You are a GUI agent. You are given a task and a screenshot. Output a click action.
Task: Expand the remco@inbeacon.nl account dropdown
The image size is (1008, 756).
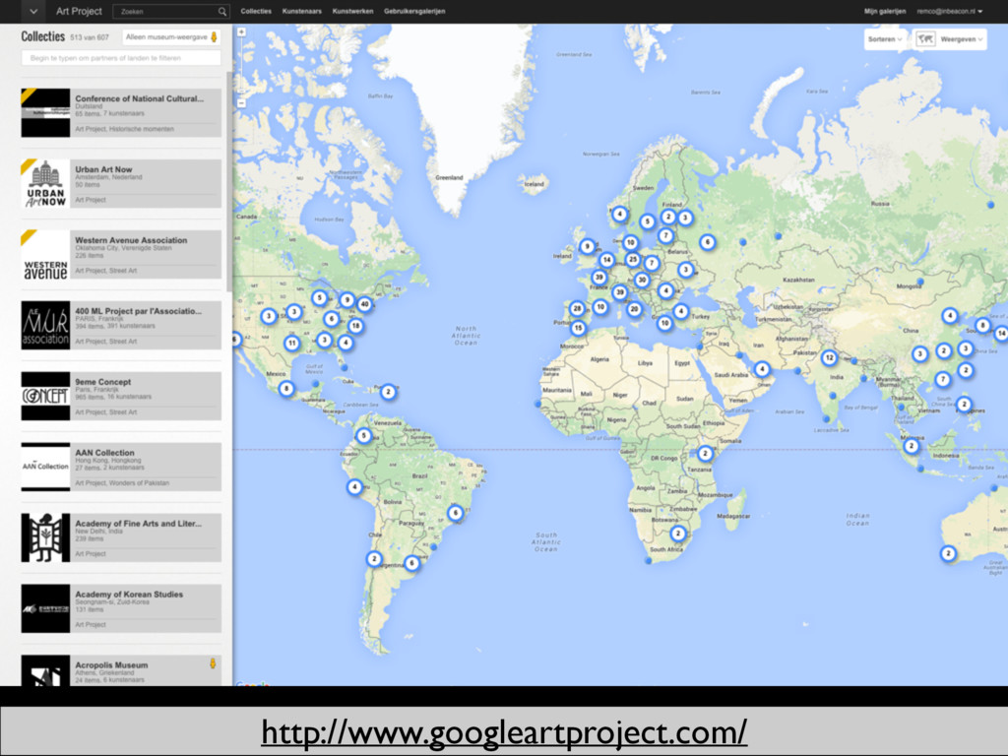(950, 12)
